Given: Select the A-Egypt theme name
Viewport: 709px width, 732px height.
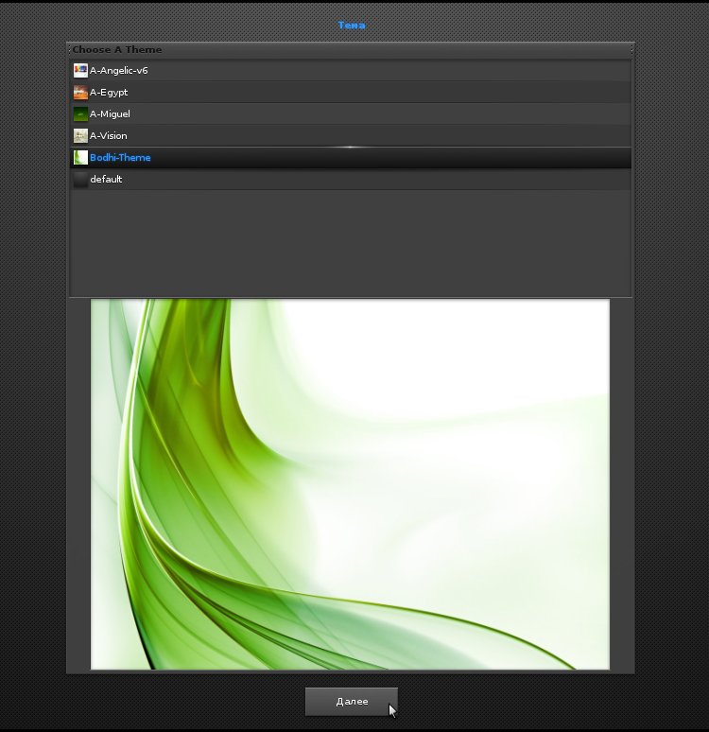Looking at the screenshot, I should pyautogui.click(x=109, y=93).
